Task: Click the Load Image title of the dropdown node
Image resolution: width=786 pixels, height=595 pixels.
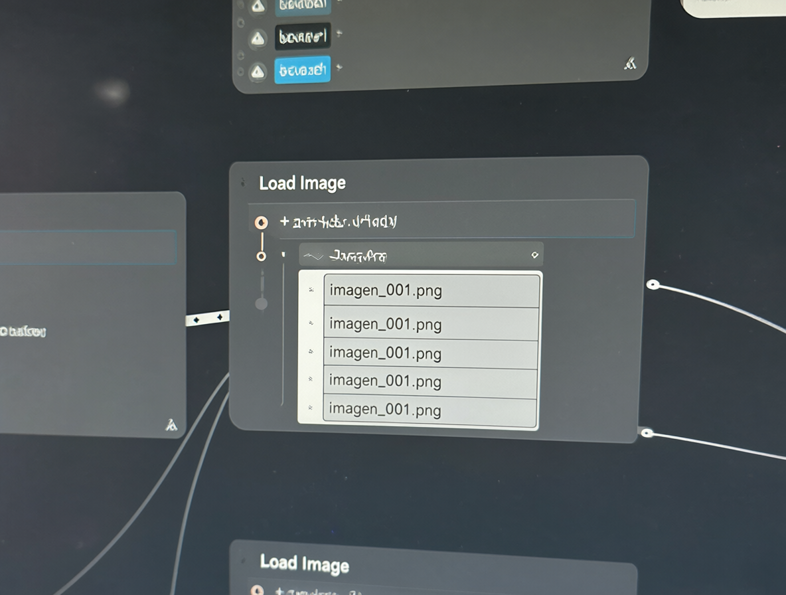Action: (302, 183)
